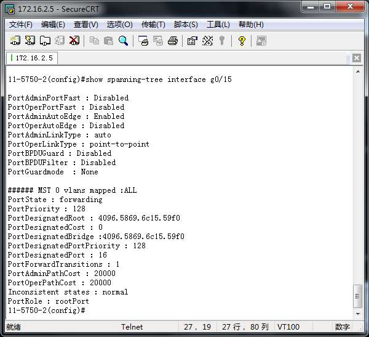
Task: Open Session Options from the toolbar
Action: pyautogui.click(x=192, y=41)
